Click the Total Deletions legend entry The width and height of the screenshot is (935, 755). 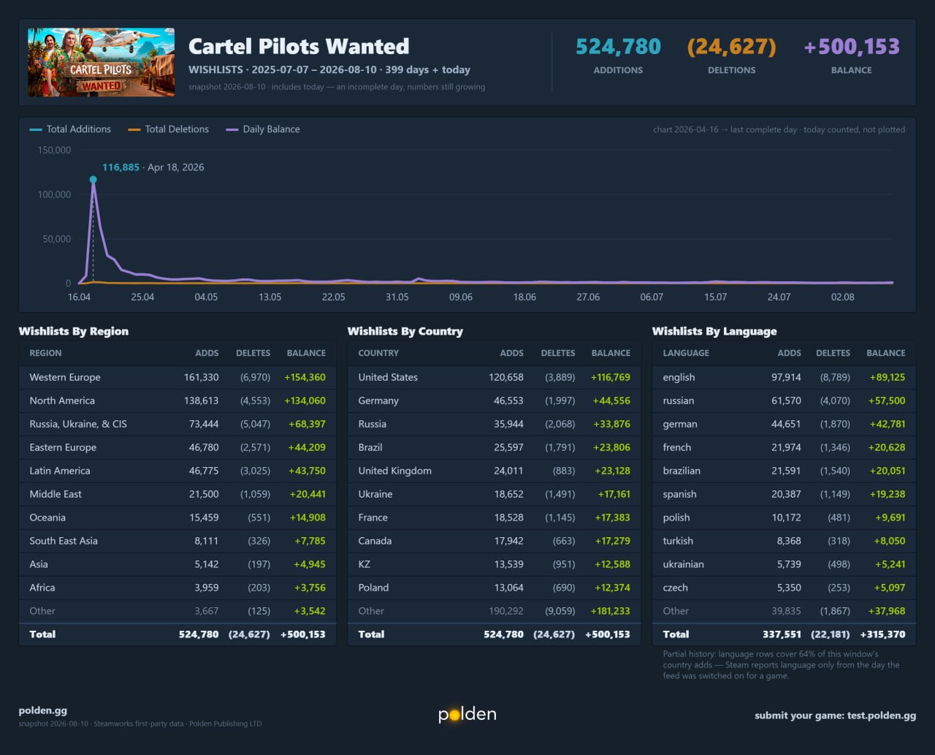pos(169,129)
